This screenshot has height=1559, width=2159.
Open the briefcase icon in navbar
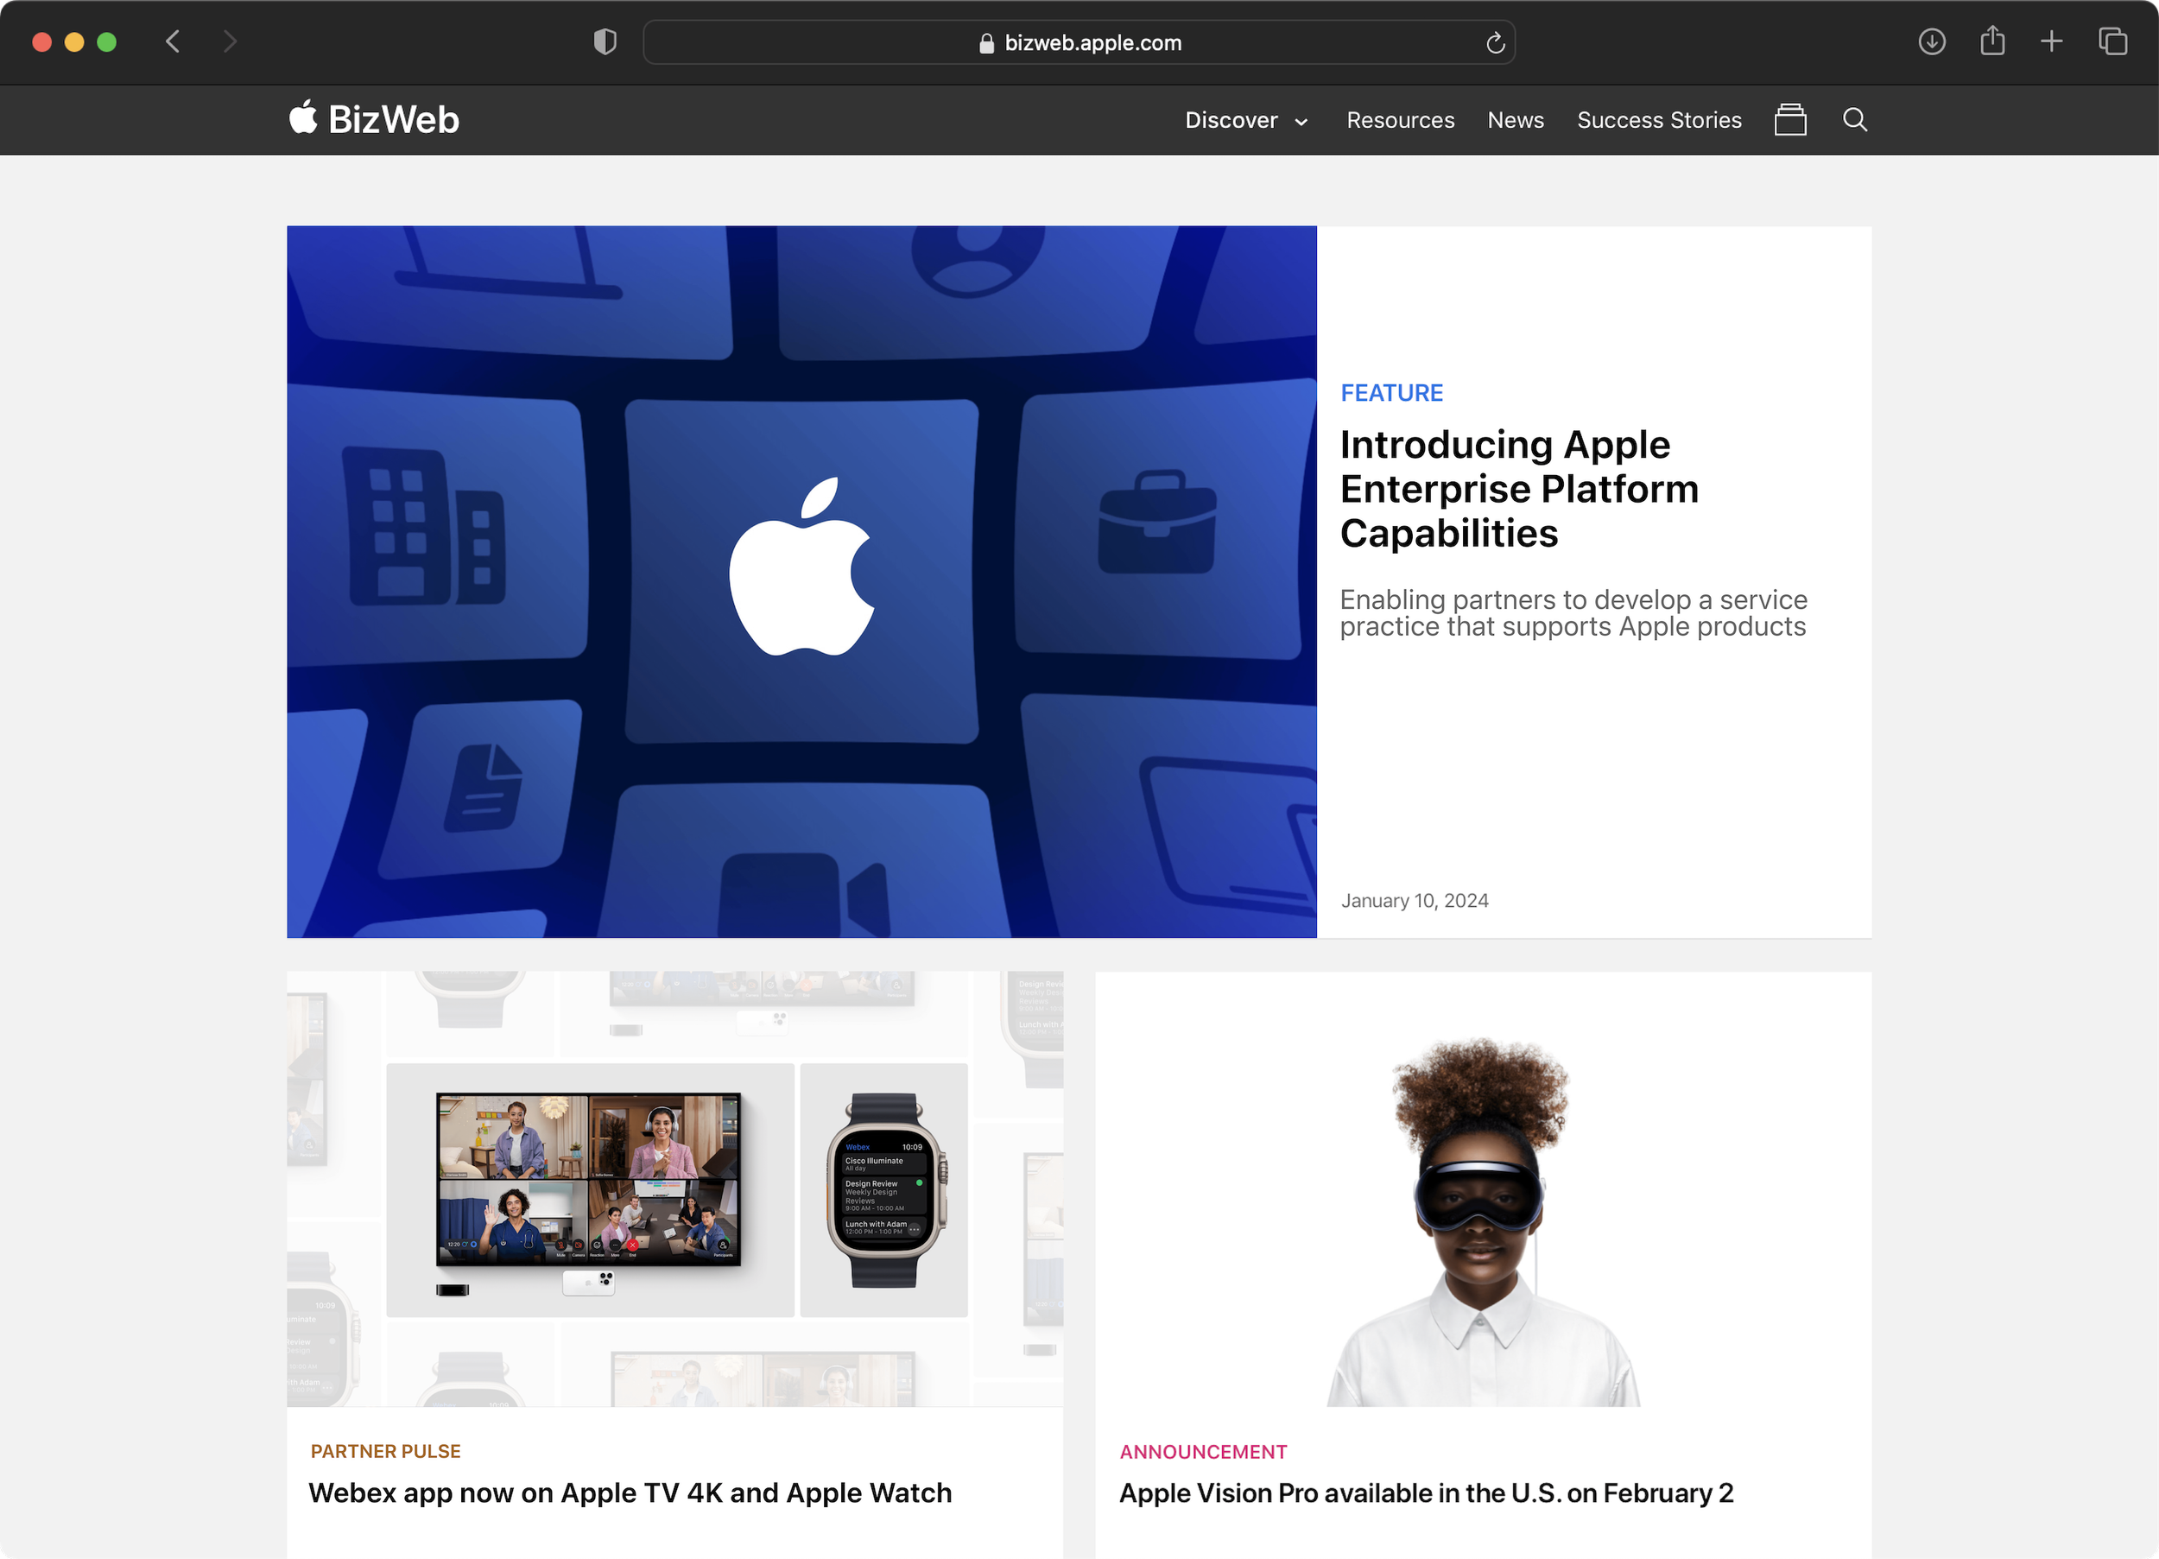pyautogui.click(x=1789, y=120)
